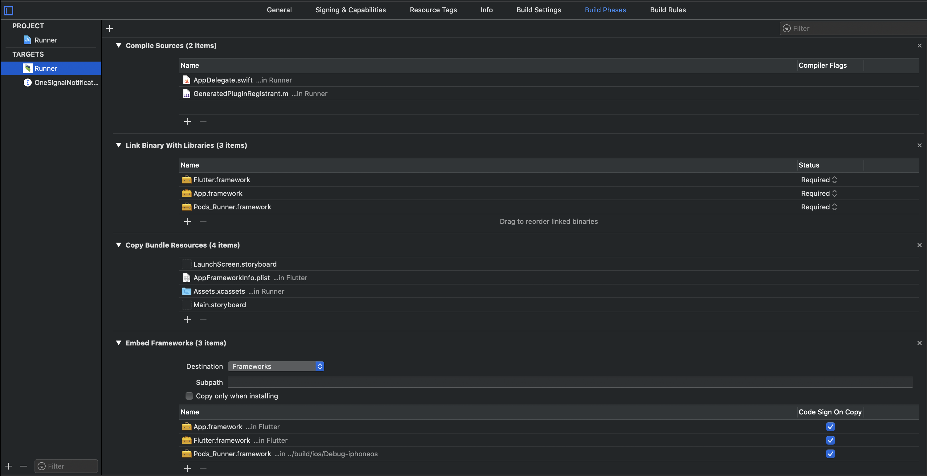This screenshot has width=927, height=476.
Task: Remove the Link Binary With Libraries phase
Action: coord(919,145)
